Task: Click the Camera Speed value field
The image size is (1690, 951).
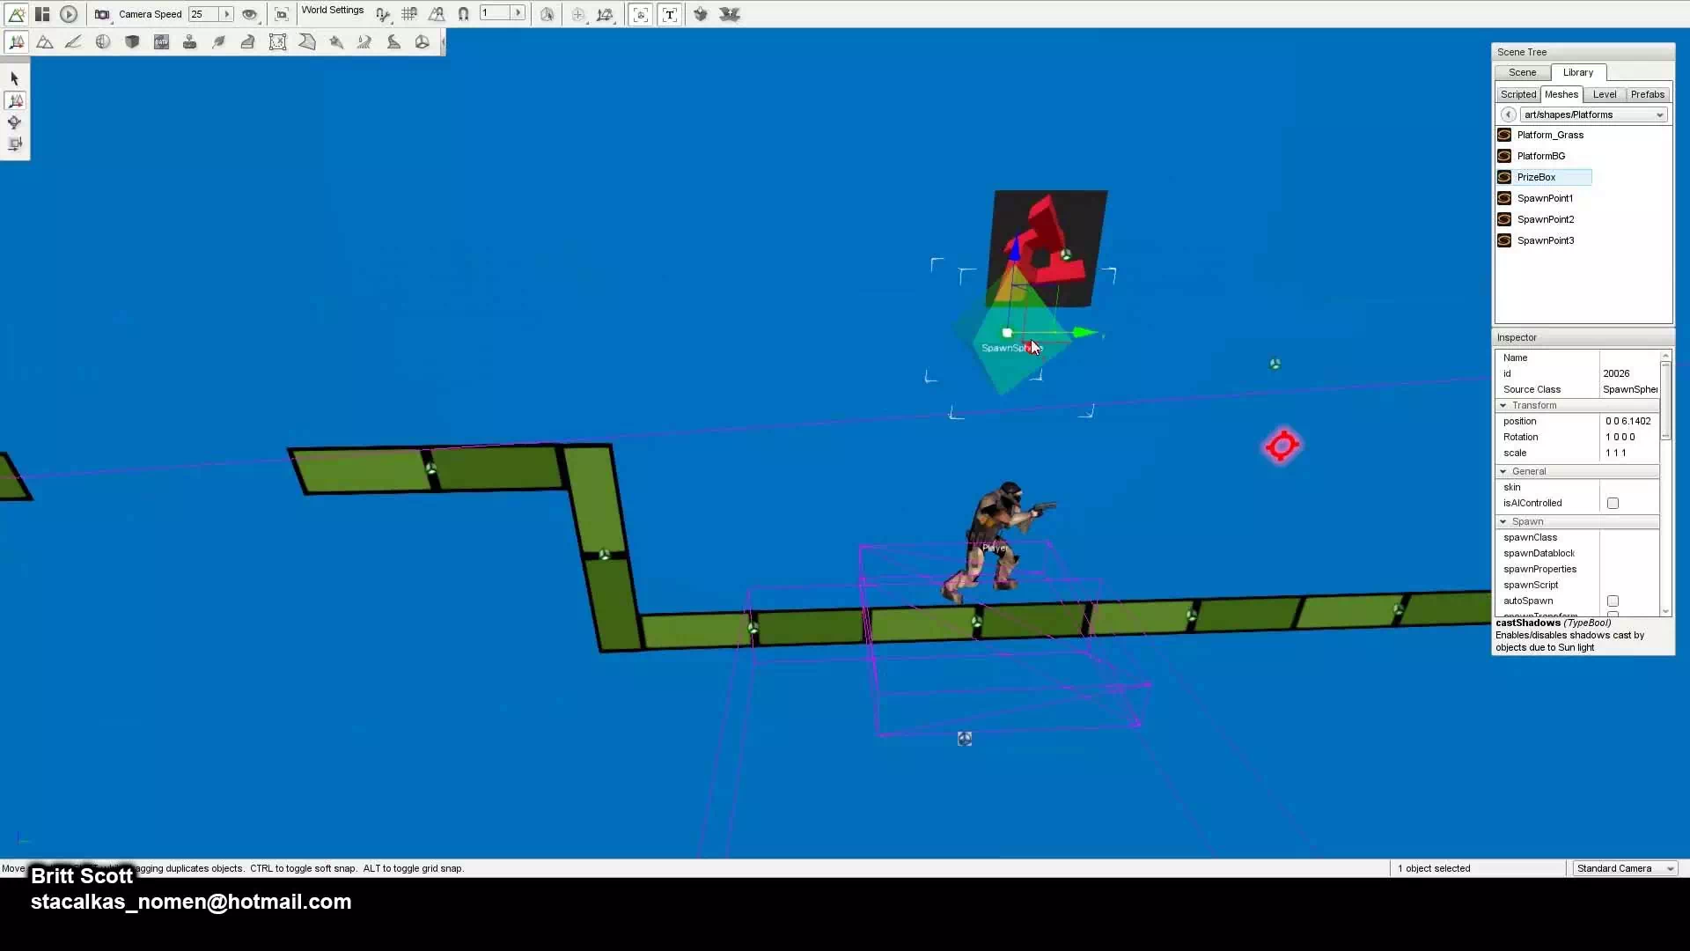Action: 203,14
